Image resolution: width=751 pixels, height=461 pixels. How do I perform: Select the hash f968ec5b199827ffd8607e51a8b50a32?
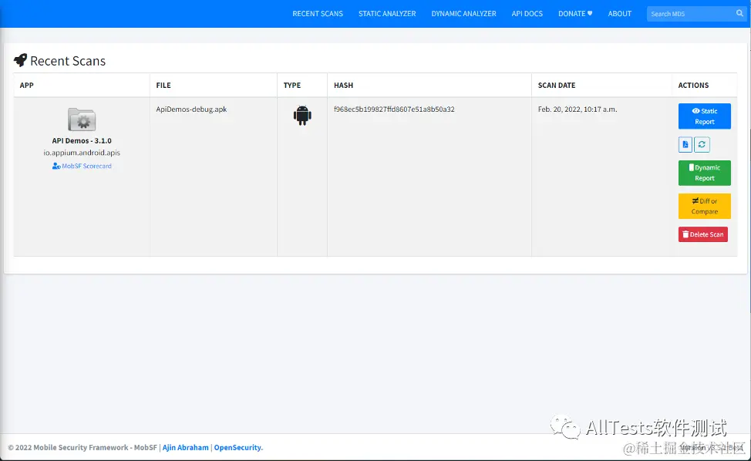pos(394,109)
